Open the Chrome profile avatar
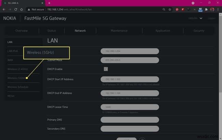 tap(212, 10)
